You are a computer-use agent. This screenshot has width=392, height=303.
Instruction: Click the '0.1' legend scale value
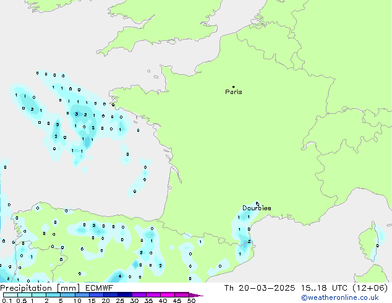pos(7,301)
